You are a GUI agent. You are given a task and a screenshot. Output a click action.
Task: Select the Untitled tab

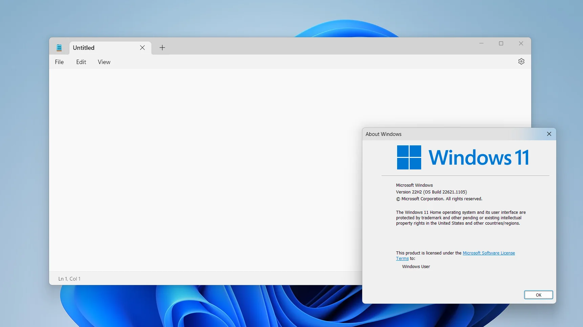[110, 48]
